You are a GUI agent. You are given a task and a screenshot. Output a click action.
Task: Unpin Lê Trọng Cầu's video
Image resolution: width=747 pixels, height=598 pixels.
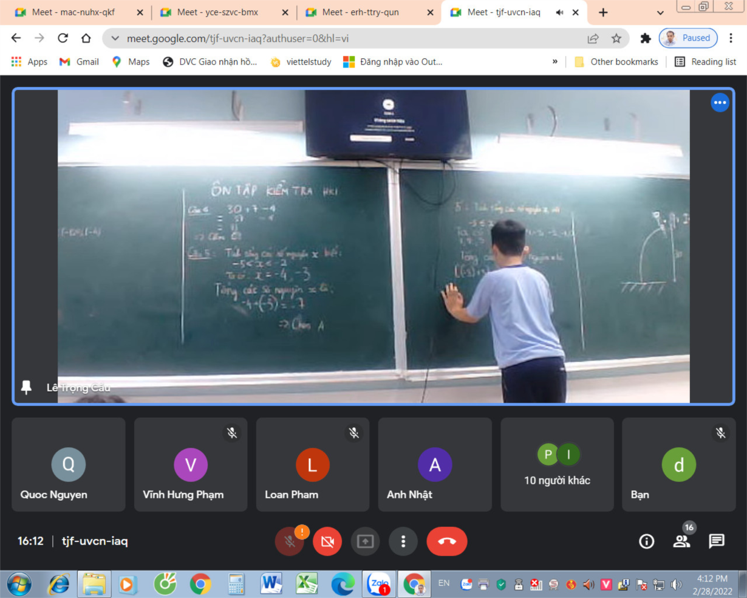26,387
